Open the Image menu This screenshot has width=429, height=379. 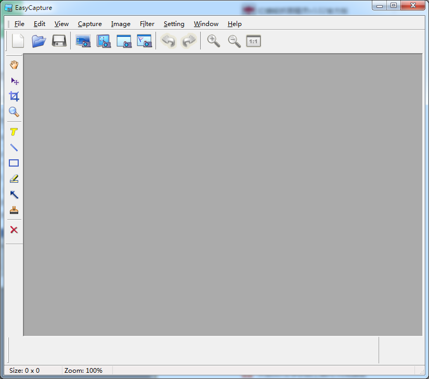[x=121, y=24]
